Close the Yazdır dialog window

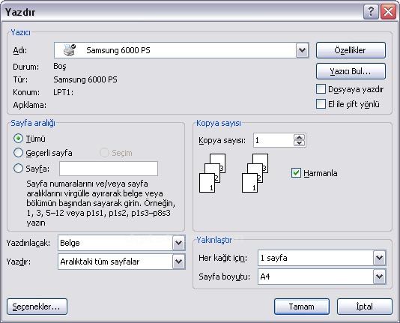pos(388,12)
